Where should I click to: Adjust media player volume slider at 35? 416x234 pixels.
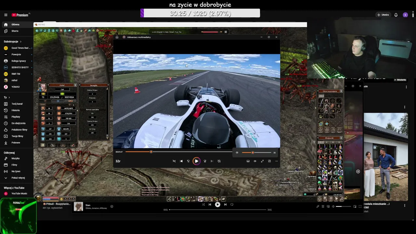tap(257, 152)
